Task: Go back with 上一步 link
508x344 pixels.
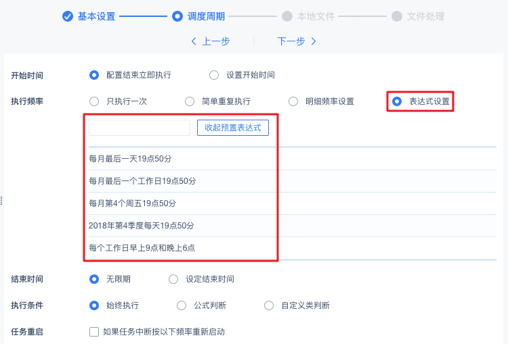Action: pos(211,41)
